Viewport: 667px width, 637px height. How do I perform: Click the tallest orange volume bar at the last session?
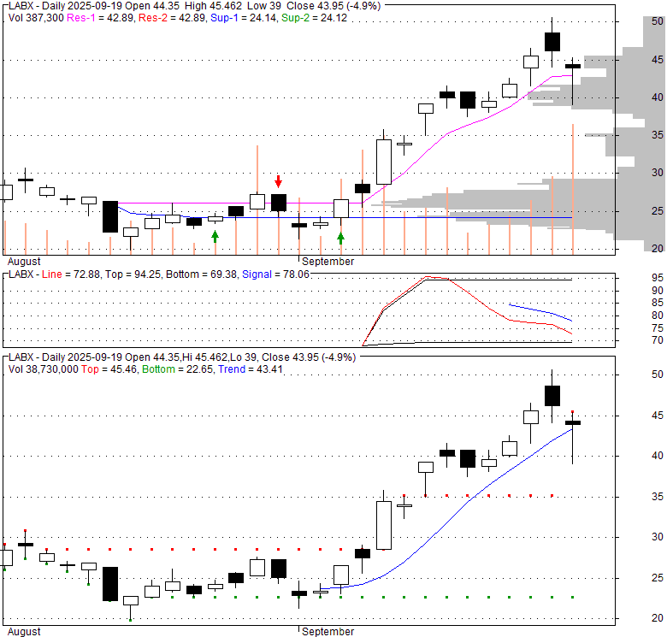[573, 189]
